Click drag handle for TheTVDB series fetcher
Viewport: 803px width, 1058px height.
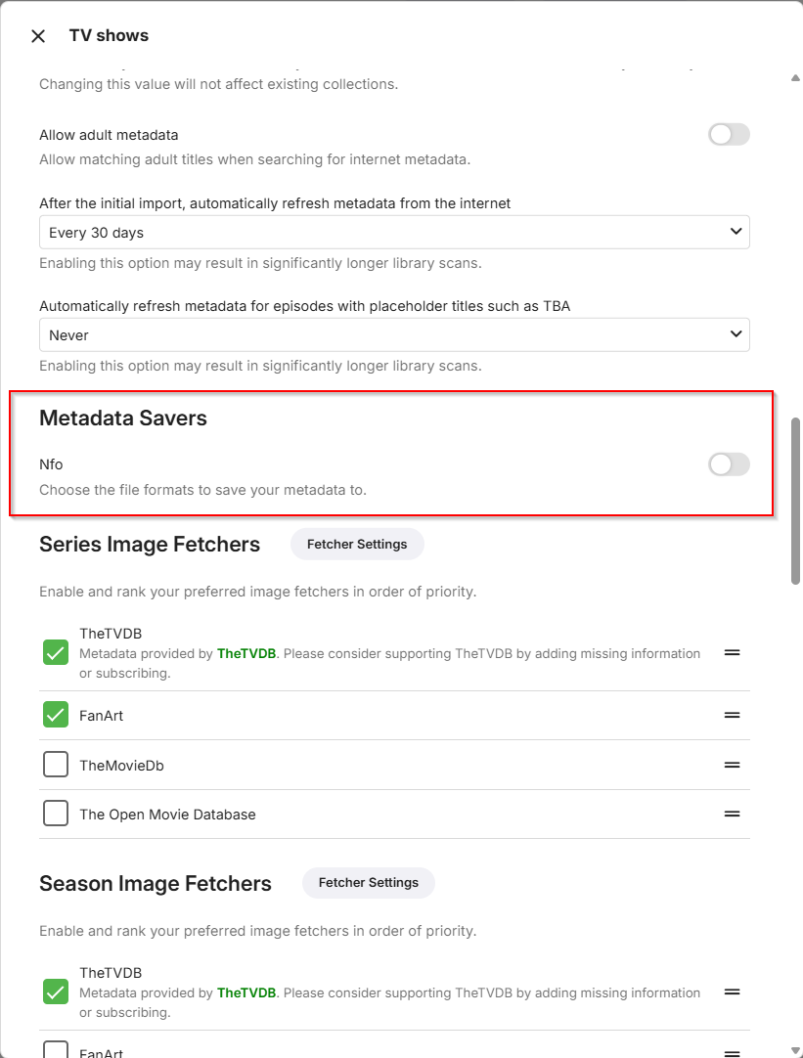point(732,652)
